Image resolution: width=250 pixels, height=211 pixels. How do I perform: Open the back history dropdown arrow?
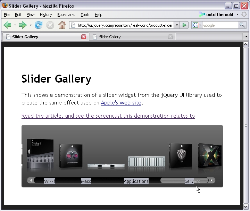[15, 25]
